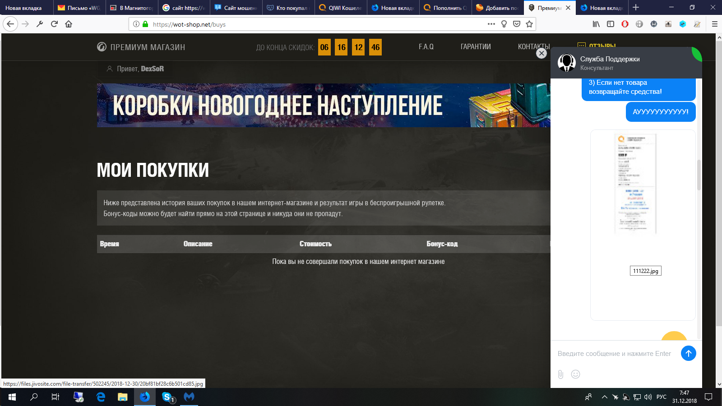
Task: Open the F.A.Q page
Action: pyautogui.click(x=426, y=46)
